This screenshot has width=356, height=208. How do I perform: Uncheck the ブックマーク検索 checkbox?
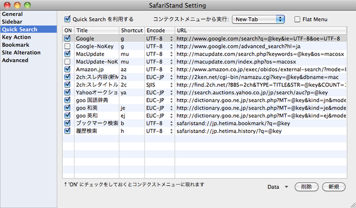pyautogui.click(x=68, y=123)
